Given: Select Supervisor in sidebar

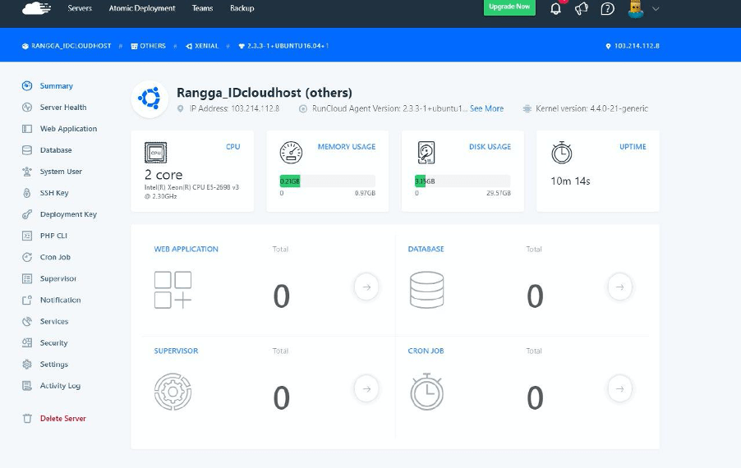Looking at the screenshot, I should [x=58, y=278].
